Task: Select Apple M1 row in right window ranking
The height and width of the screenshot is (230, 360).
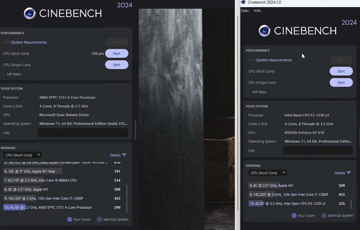Action: pyautogui.click(x=297, y=185)
